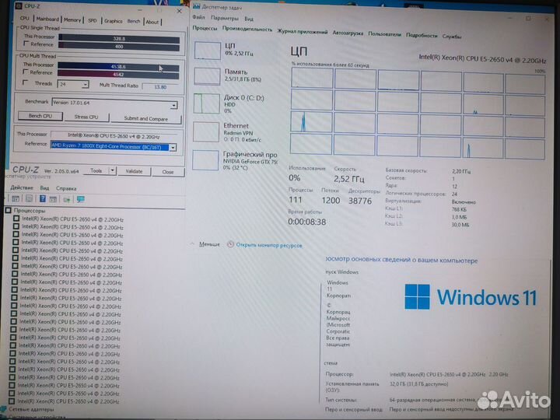Open the Автозагрузка tab
The height and width of the screenshot is (420, 560).
(x=348, y=33)
